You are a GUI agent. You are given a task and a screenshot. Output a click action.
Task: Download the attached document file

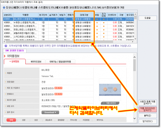[x=50, y=112]
